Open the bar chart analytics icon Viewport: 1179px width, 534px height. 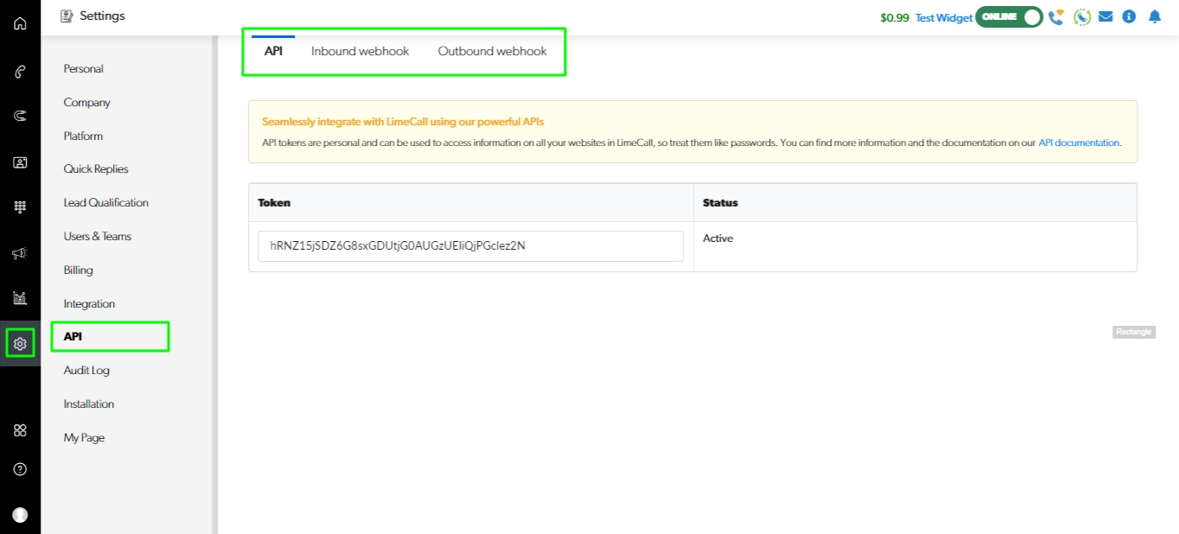point(20,298)
